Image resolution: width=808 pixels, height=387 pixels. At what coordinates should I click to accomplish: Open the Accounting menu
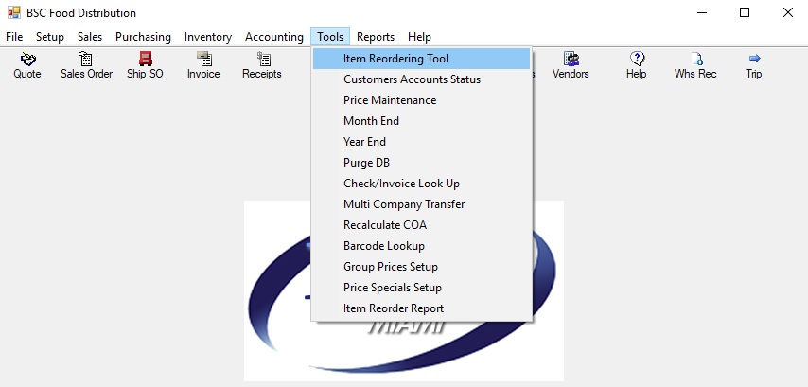pyautogui.click(x=274, y=37)
